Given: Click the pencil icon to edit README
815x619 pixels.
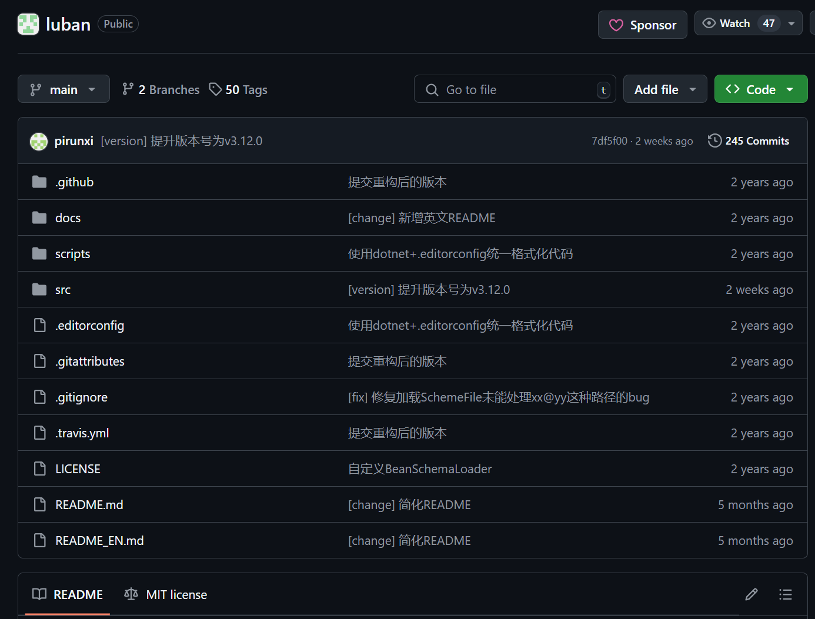Looking at the screenshot, I should (751, 594).
